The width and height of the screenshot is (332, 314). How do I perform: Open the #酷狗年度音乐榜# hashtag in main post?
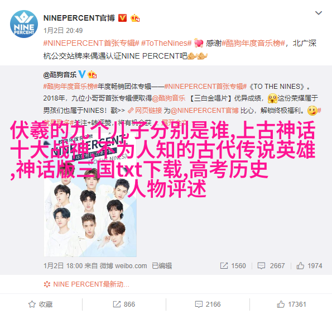point(253,43)
